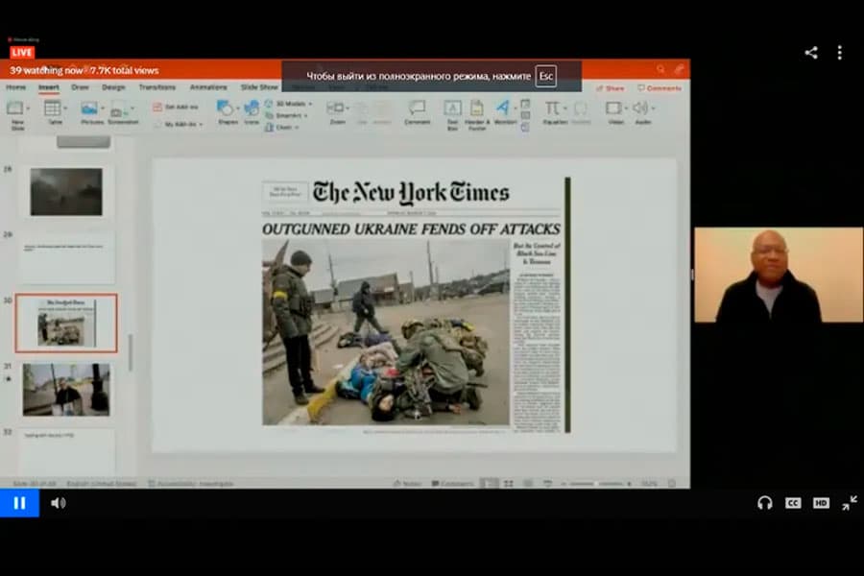Viewport: 864px width, 576px height.
Task: Select slide 31 thumbnail
Action: (66, 389)
